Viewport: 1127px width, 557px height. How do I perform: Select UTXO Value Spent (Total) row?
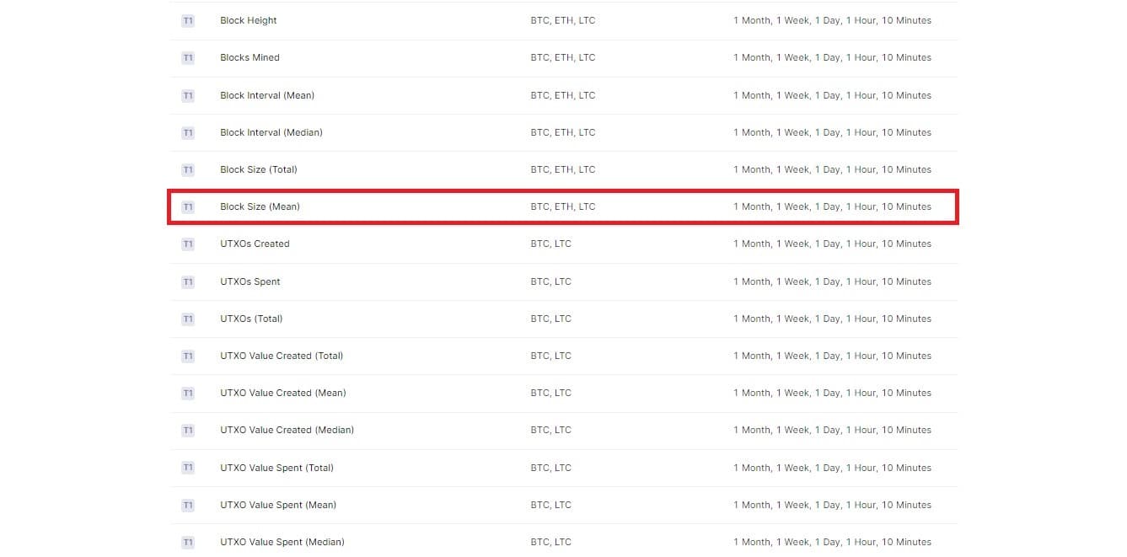coord(276,469)
